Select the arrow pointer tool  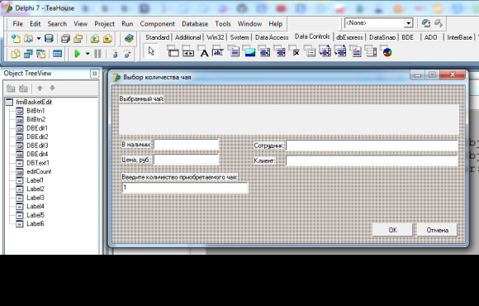(151, 51)
